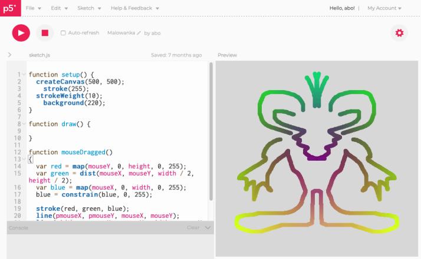Open the Sketch menu
The width and height of the screenshot is (421, 259).
[x=89, y=8]
